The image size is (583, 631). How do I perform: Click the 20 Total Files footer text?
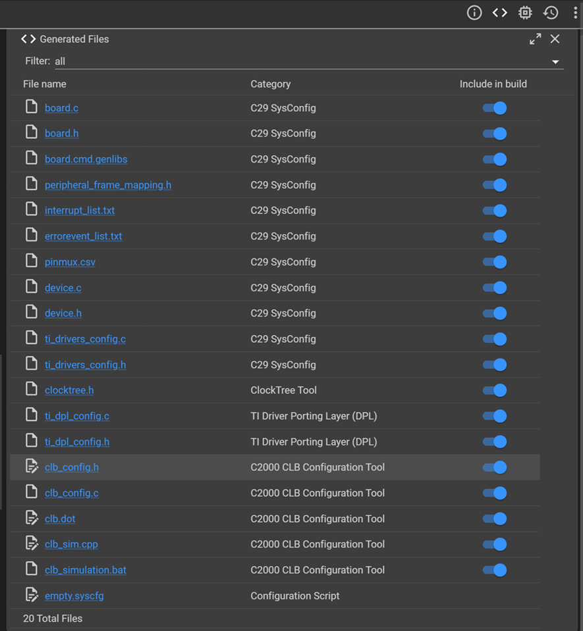(53, 618)
